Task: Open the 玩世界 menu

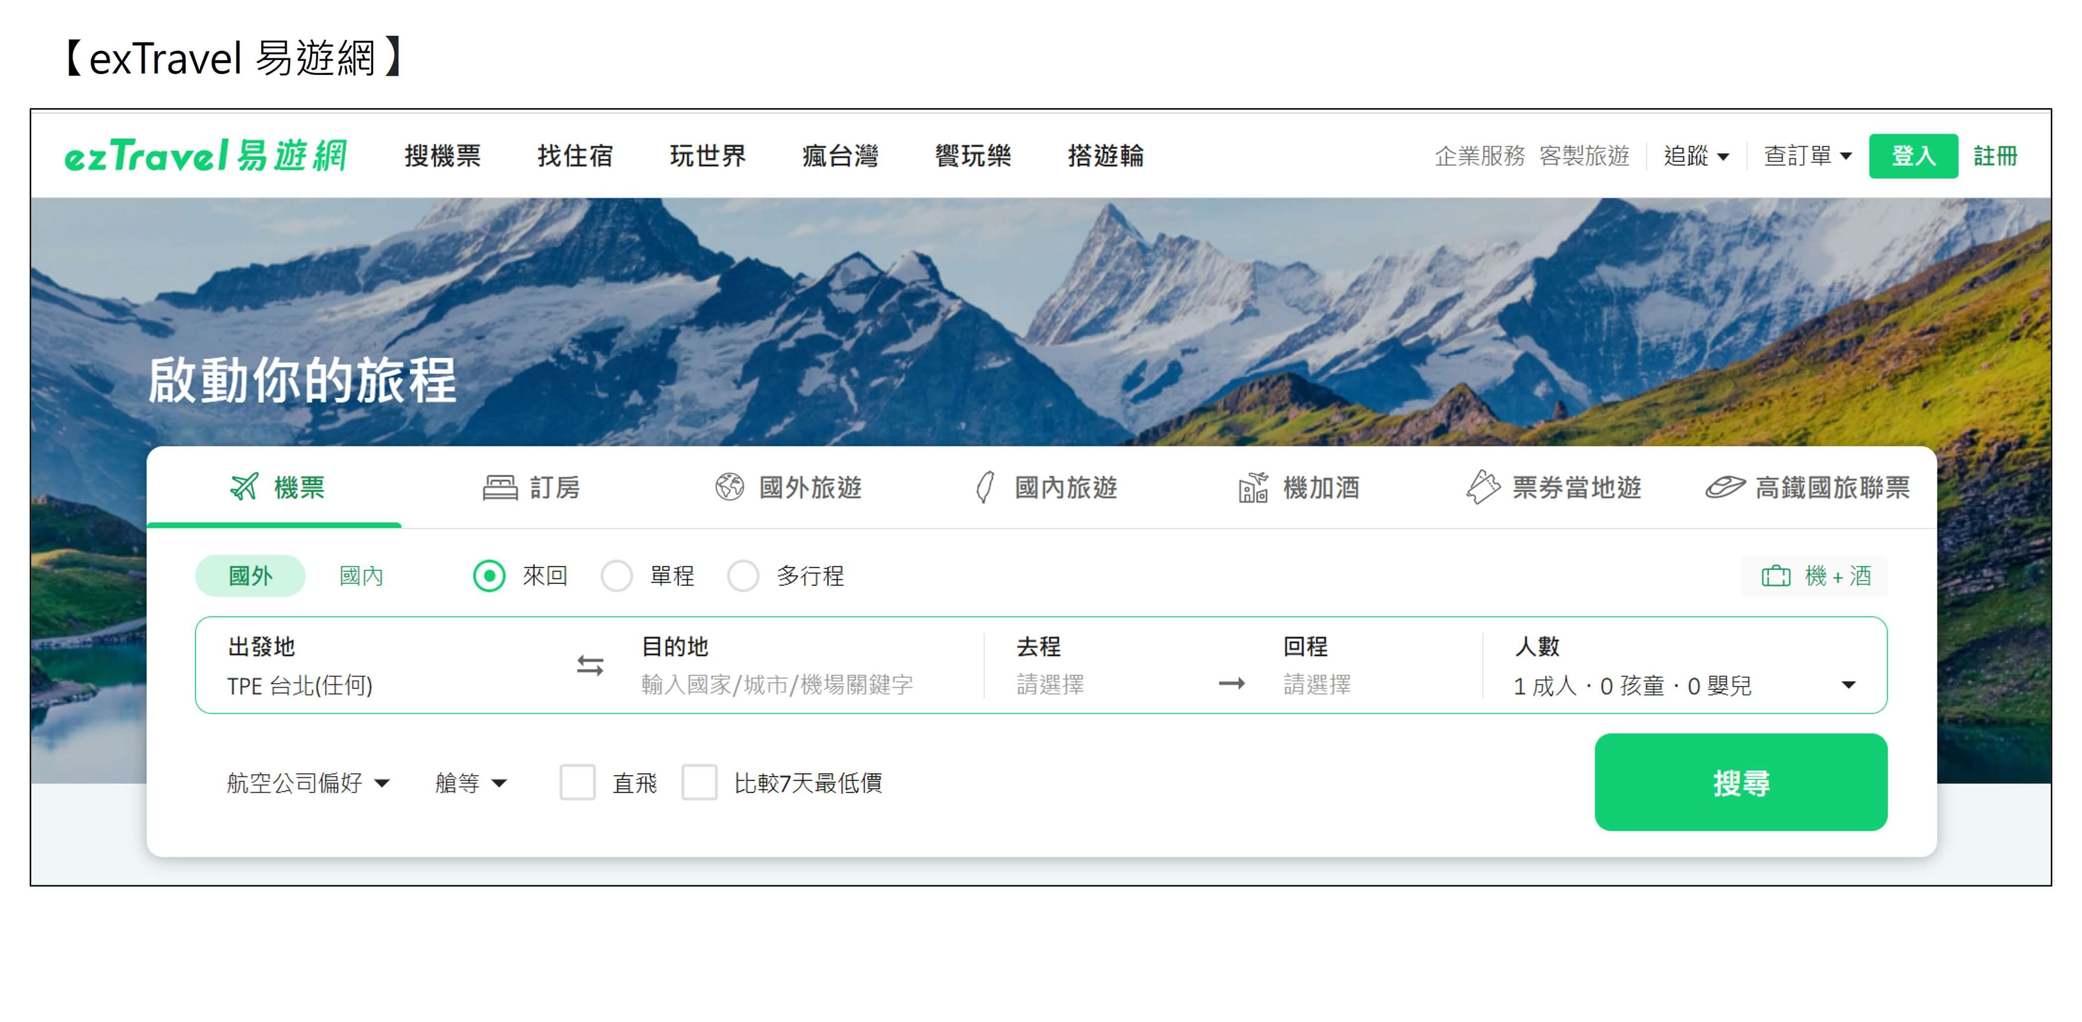Action: [707, 155]
